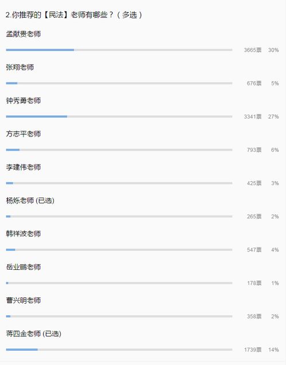
Task: Select the 孟献贵老师 option
Action: pos(23,34)
